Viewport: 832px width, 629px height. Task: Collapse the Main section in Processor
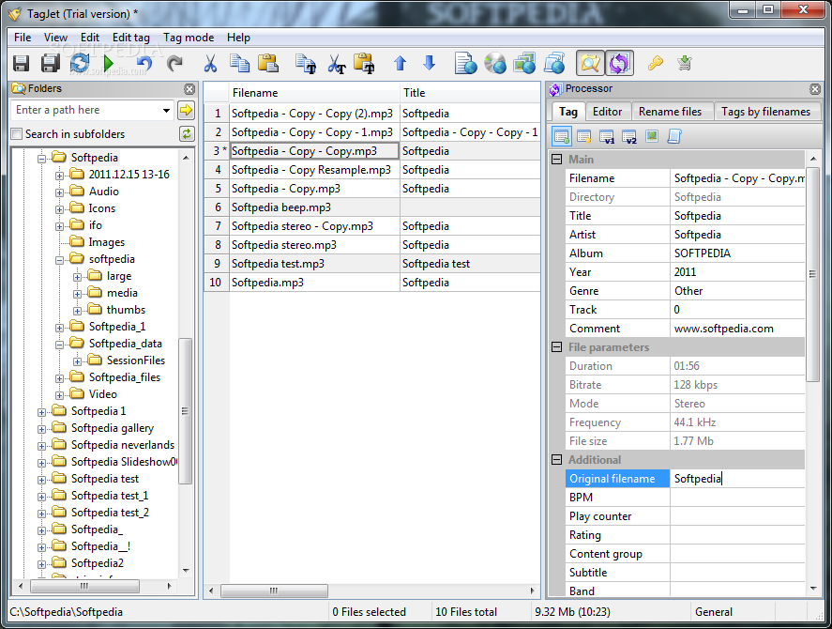pos(556,160)
